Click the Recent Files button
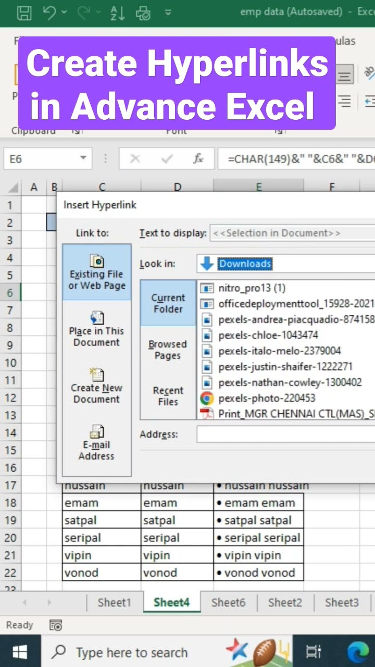The height and width of the screenshot is (667, 375). 168,396
